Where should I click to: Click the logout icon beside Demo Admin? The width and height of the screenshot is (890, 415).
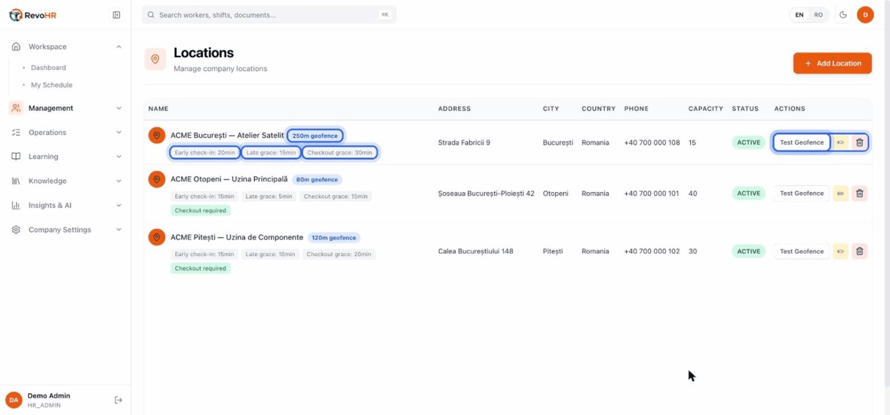coord(118,400)
